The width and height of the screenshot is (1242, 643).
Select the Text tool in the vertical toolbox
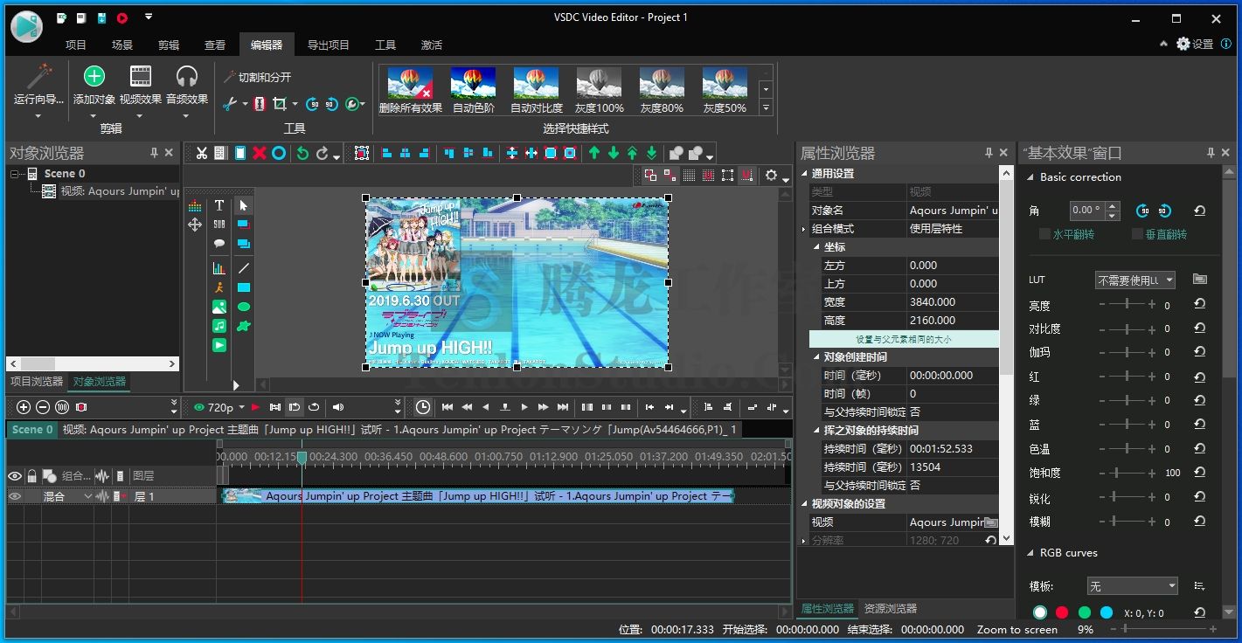219,205
